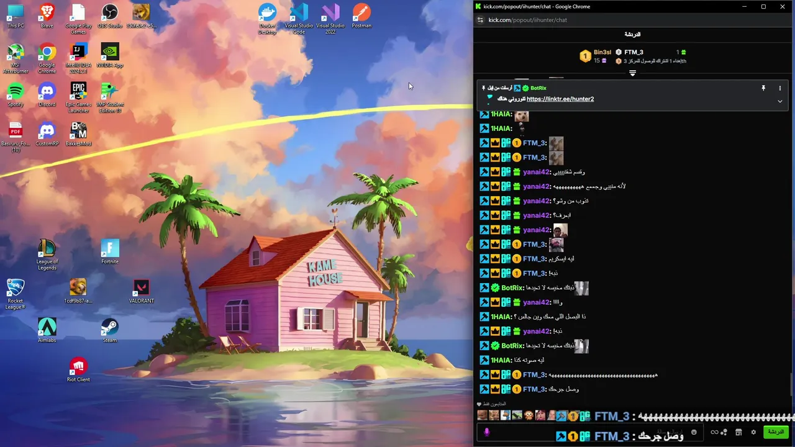Screen dimensions: 795x447
Task: Open NVIDIA App desktop icon
Action: pyautogui.click(x=110, y=56)
